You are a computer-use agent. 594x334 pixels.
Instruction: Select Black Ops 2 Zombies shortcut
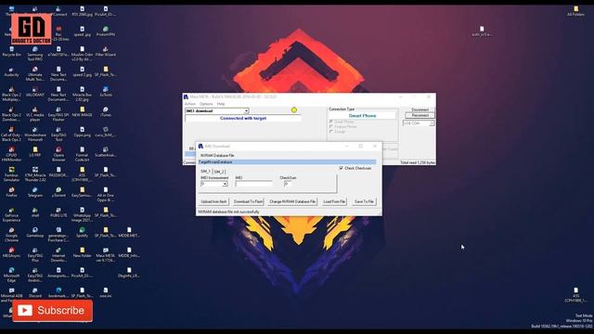(x=11, y=114)
